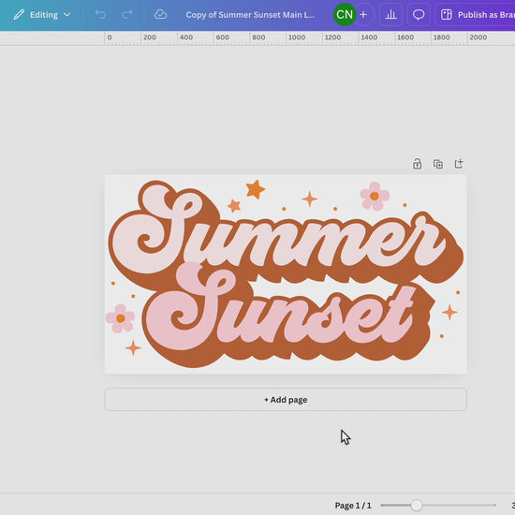Select the pink flower at top right of the design

375,196
